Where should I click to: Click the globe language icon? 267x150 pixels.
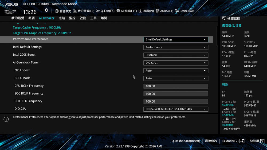(57, 11)
